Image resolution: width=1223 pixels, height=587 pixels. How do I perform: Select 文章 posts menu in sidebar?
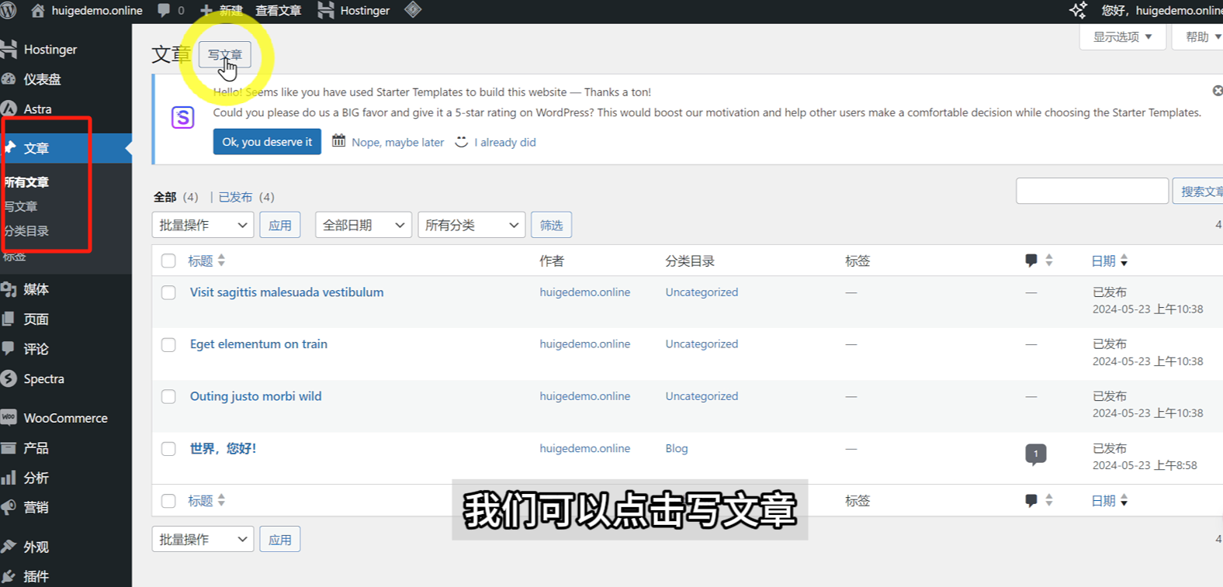point(66,148)
